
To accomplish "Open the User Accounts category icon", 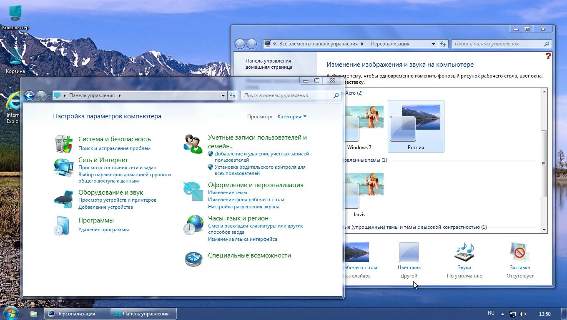I will click(193, 144).
